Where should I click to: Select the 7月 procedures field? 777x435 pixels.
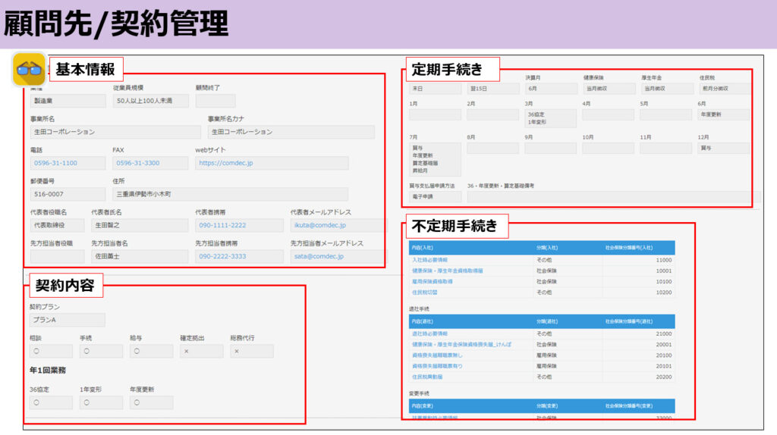434,159
